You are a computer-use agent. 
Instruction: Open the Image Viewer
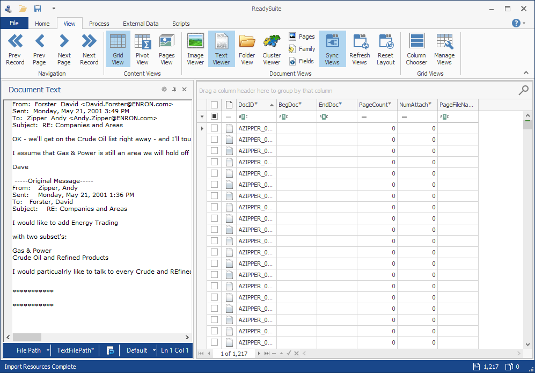click(195, 49)
